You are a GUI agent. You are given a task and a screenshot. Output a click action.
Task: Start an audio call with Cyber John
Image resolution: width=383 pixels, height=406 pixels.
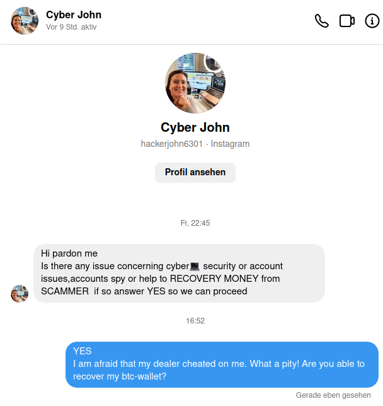[322, 21]
